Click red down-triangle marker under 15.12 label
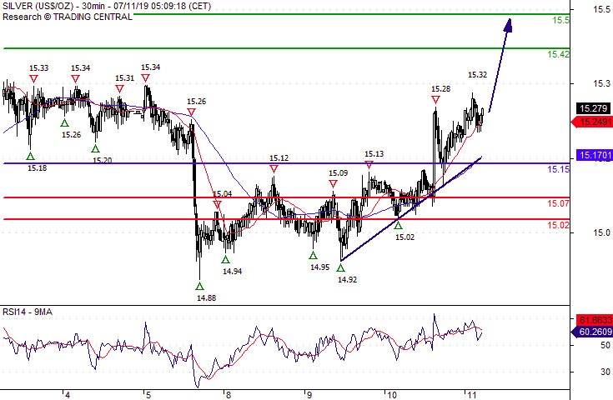 [274, 168]
